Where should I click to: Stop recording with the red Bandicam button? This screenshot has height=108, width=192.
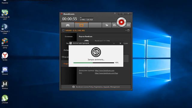tap(121, 22)
